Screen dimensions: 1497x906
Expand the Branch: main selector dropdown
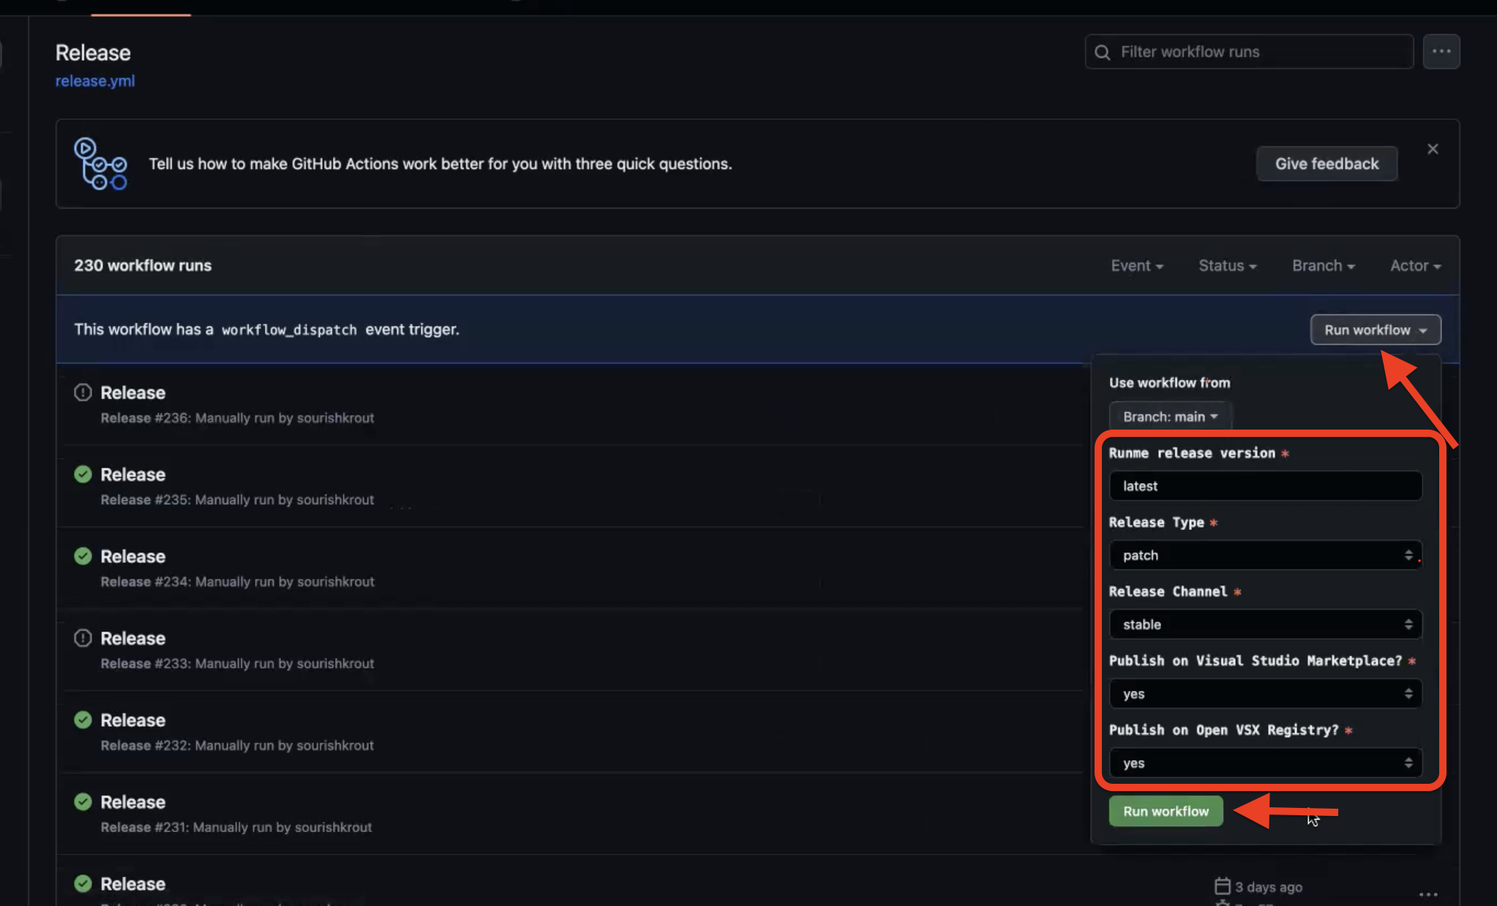[1168, 416]
